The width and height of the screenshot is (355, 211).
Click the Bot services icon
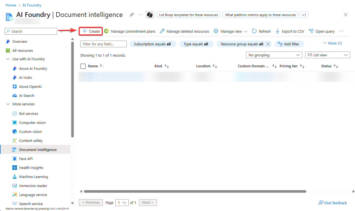(15, 114)
